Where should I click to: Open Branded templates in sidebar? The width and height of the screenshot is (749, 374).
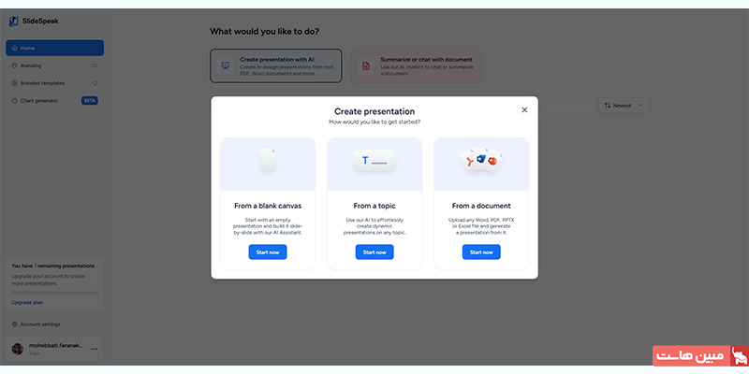click(47, 83)
